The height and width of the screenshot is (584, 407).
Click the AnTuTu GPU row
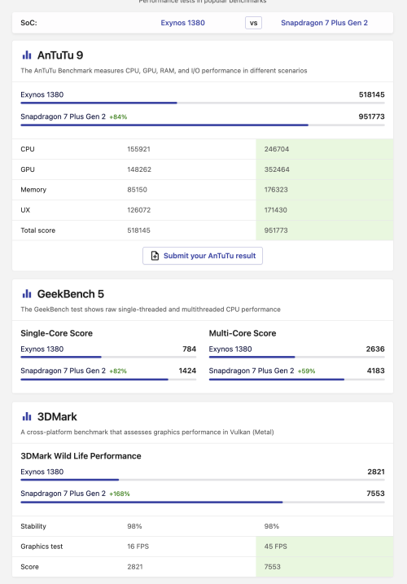(203, 169)
